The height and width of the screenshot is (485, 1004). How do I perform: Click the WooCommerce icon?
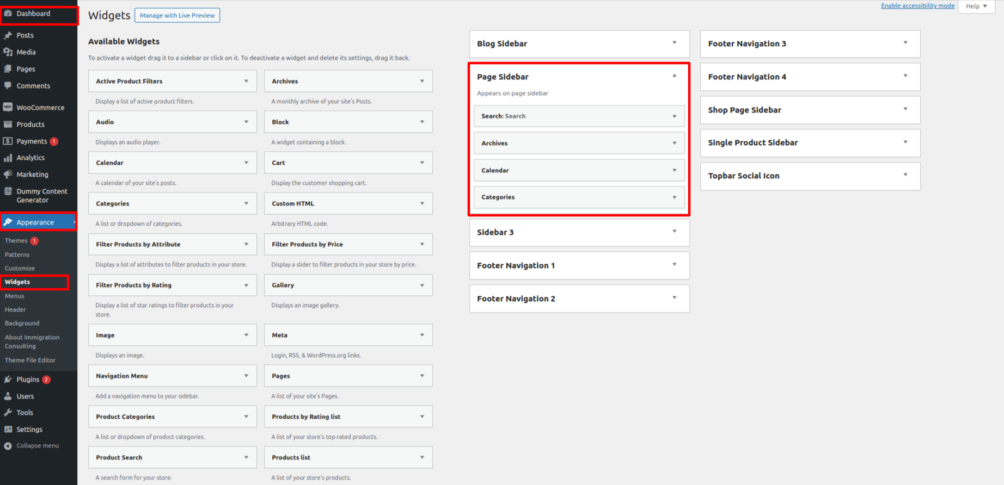(x=8, y=108)
